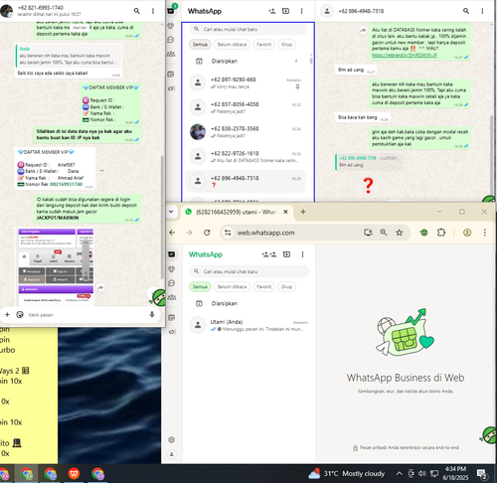Open attach plus icon beside Ketik pesan
This screenshot has width=497, height=483.
tap(7, 314)
